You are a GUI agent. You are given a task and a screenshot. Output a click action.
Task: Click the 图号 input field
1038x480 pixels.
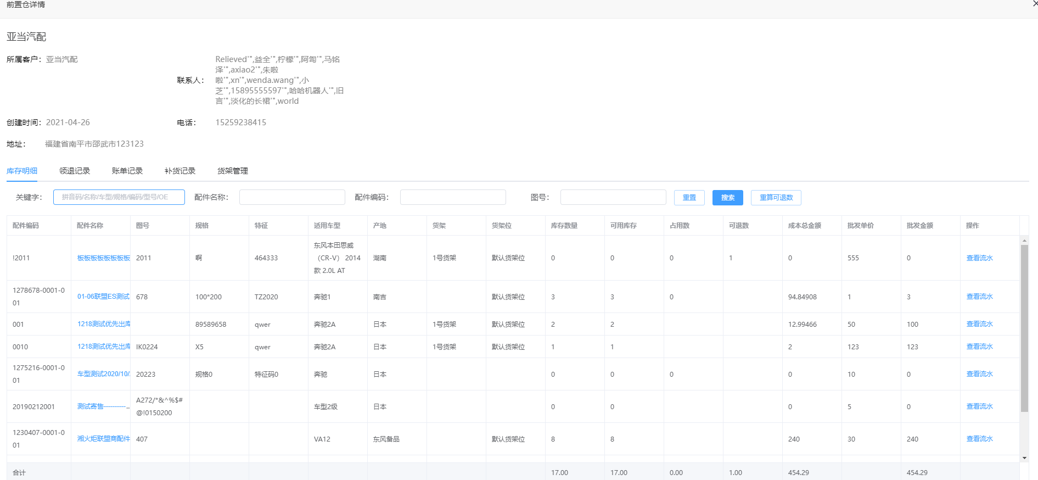pyautogui.click(x=613, y=197)
